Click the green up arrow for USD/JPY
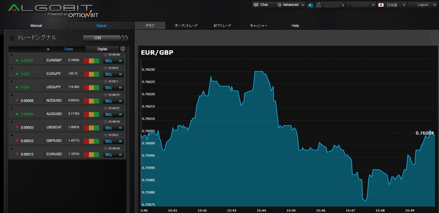This screenshot has height=213, width=439. coord(17,87)
